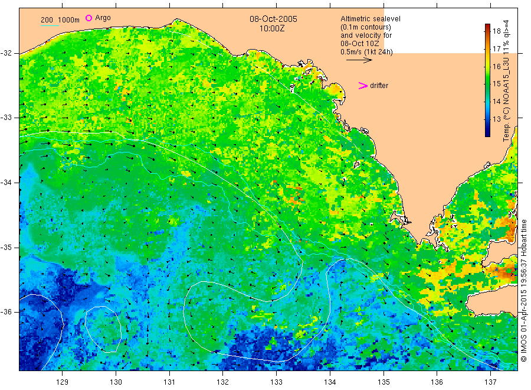Viewport: 531px width, 390px height.
Task: Click the latitude axis label -33
Action: pyautogui.click(x=6, y=118)
